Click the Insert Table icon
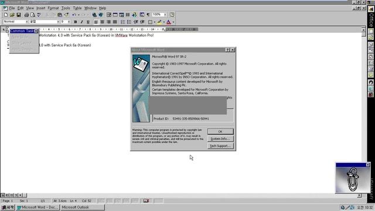375x211 pixels. (115, 15)
